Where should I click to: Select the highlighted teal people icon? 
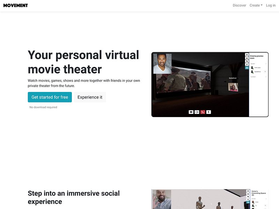click(x=247, y=68)
